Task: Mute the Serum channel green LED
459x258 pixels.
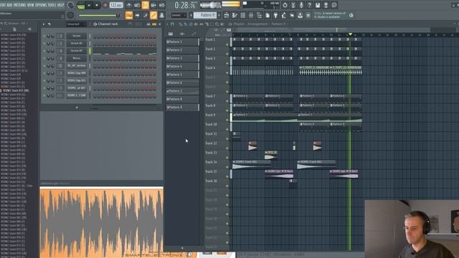Action: (44, 36)
